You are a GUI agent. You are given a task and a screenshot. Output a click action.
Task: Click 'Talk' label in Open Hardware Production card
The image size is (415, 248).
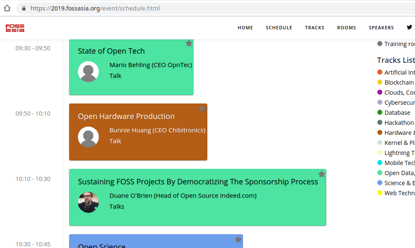click(x=116, y=141)
